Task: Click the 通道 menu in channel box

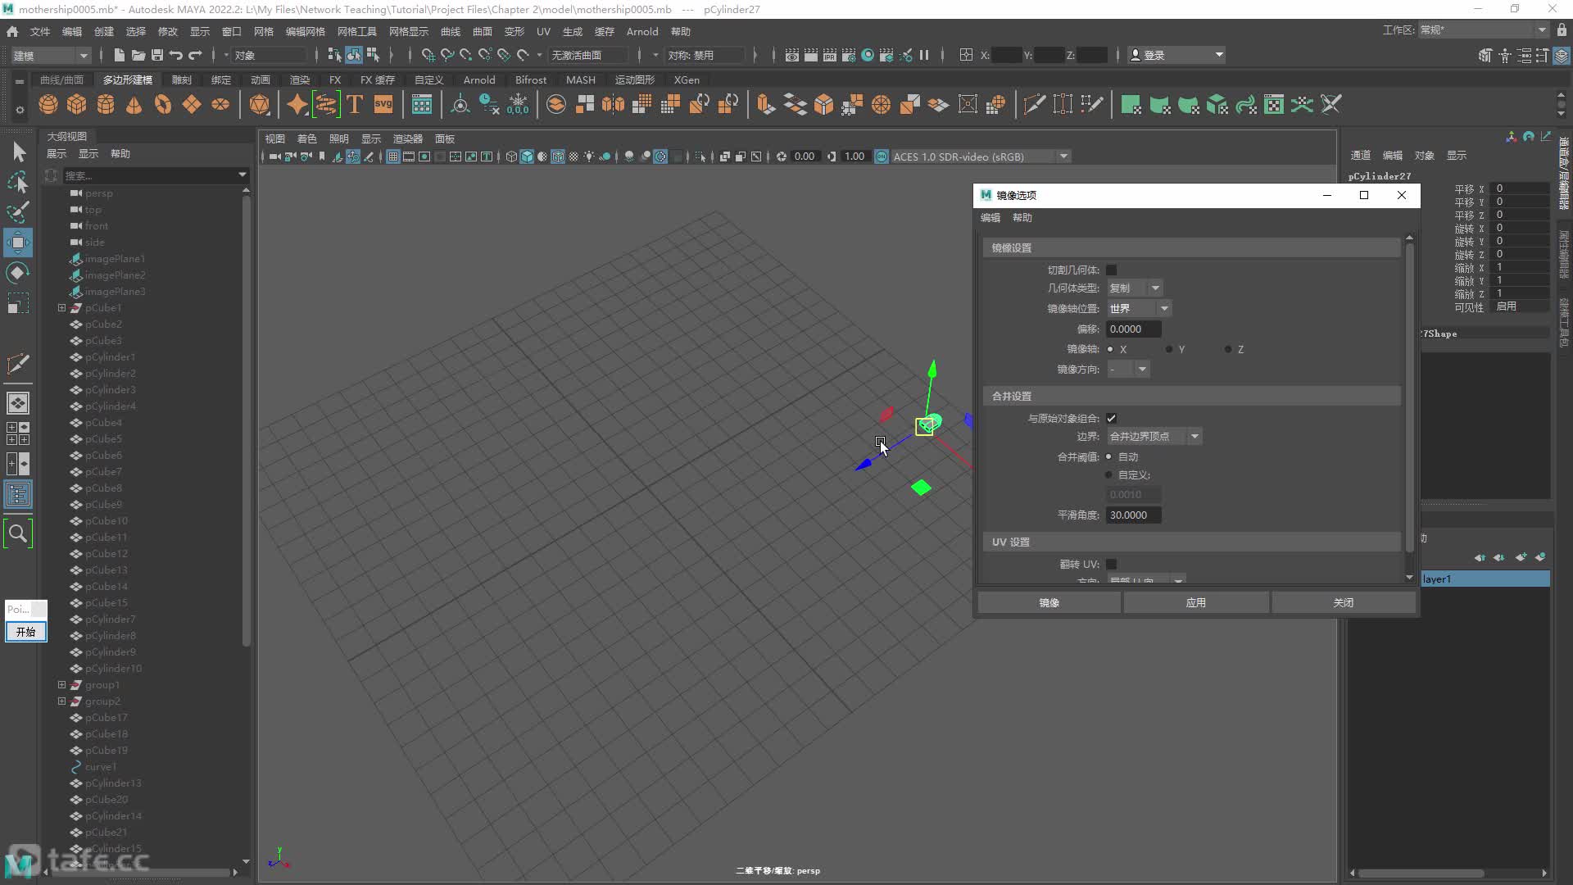Action: click(x=1361, y=155)
